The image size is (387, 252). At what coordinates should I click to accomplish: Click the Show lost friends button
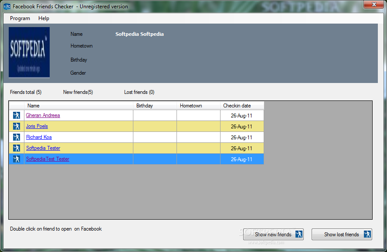click(342, 234)
